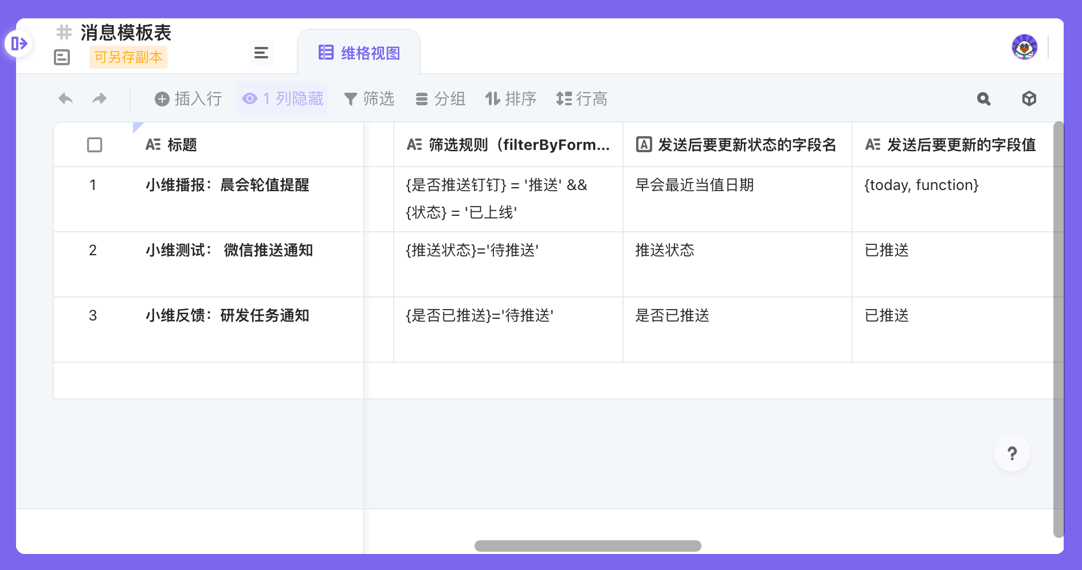Open the 行高 row height menu
The width and height of the screenshot is (1082, 570).
pos(582,99)
